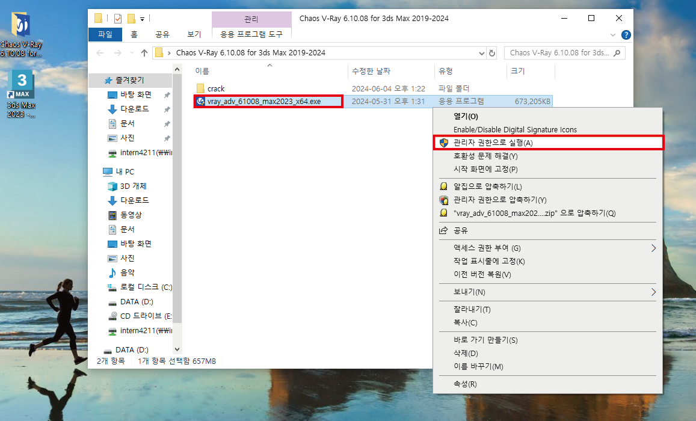The height and width of the screenshot is (421, 696).
Task: Click the search magnifier icon
Action: (617, 53)
